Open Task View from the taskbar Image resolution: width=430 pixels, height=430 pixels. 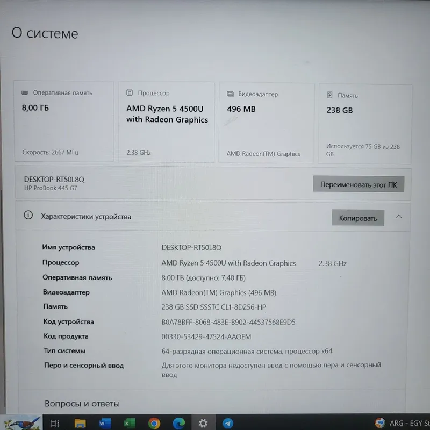coord(55,423)
